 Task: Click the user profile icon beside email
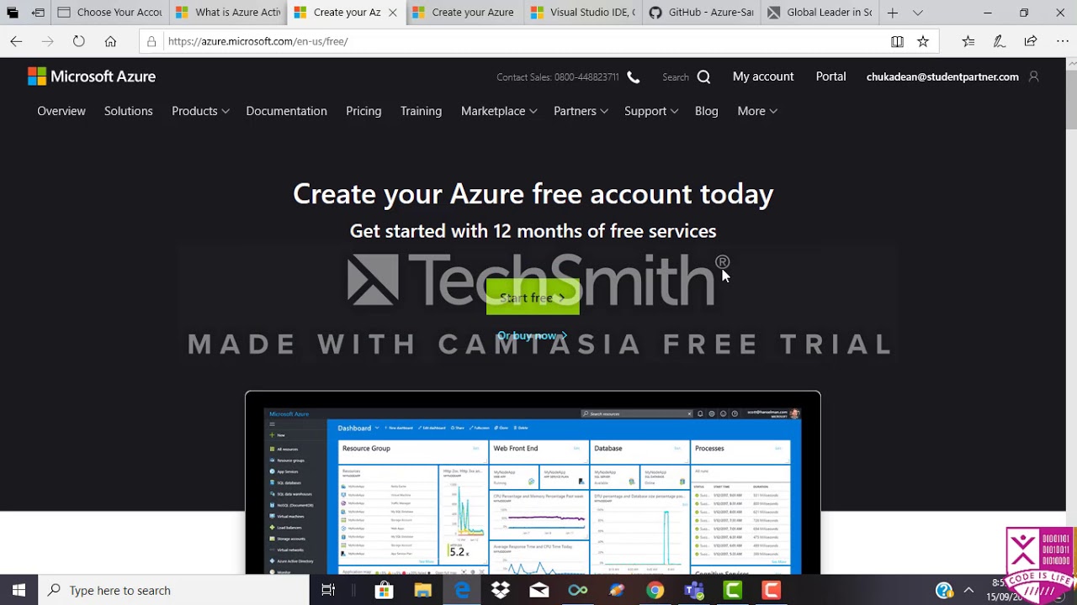1034,76
